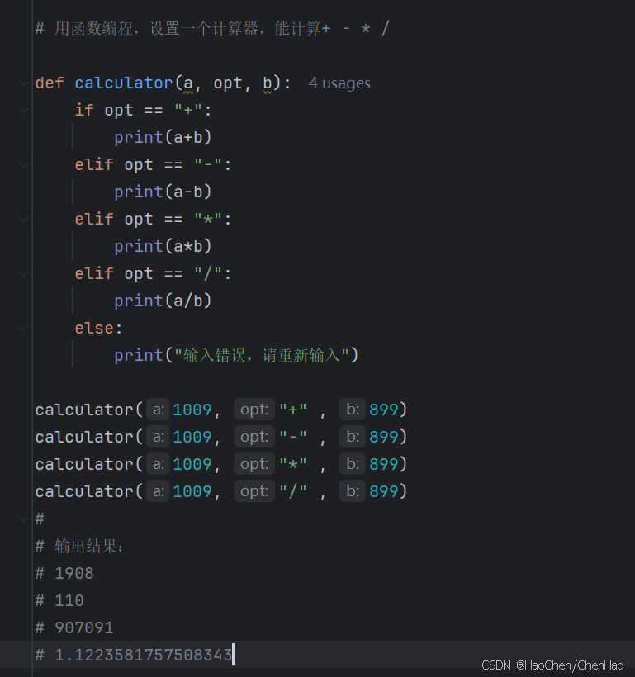
Task: Open the 4 usages hint
Action: coord(339,83)
